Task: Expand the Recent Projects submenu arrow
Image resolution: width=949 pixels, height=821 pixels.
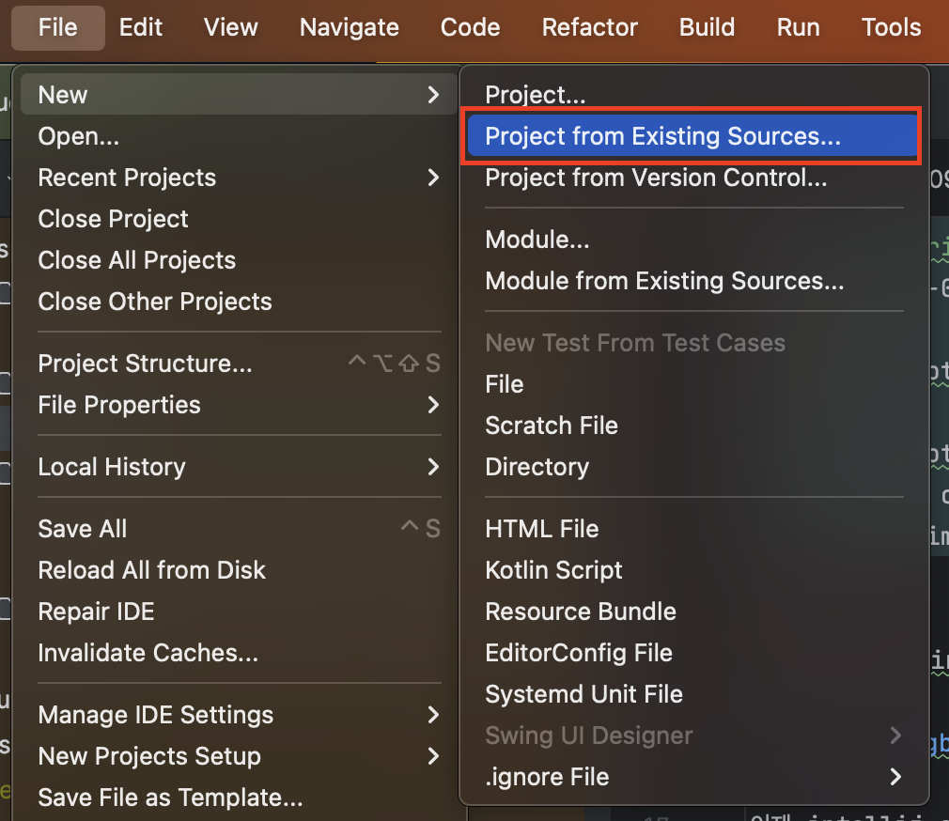Action: [432, 178]
